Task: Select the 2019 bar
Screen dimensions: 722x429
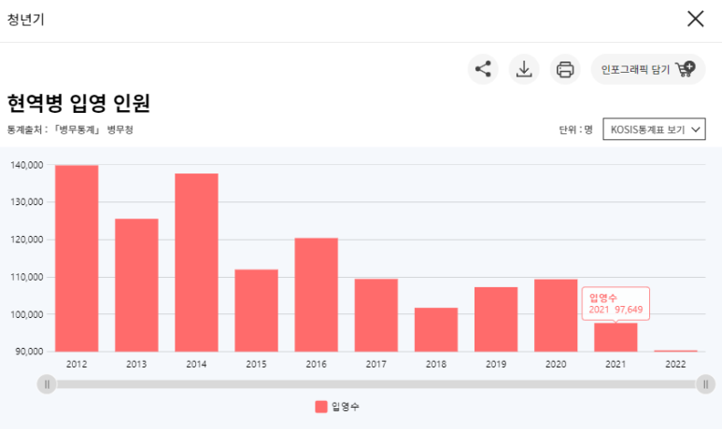Action: point(496,320)
